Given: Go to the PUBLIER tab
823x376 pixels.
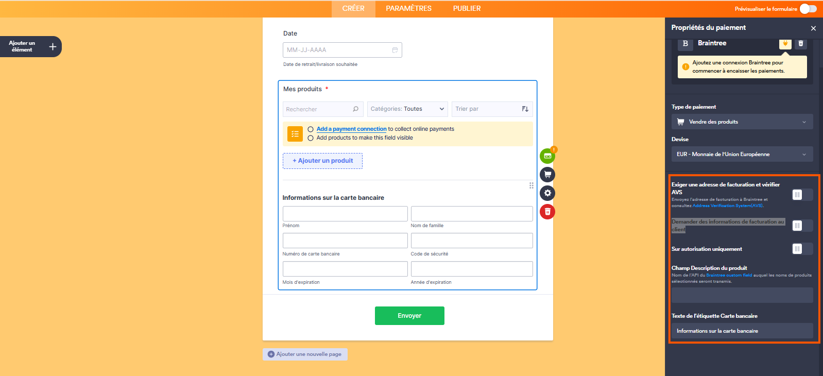Looking at the screenshot, I should [x=467, y=9].
